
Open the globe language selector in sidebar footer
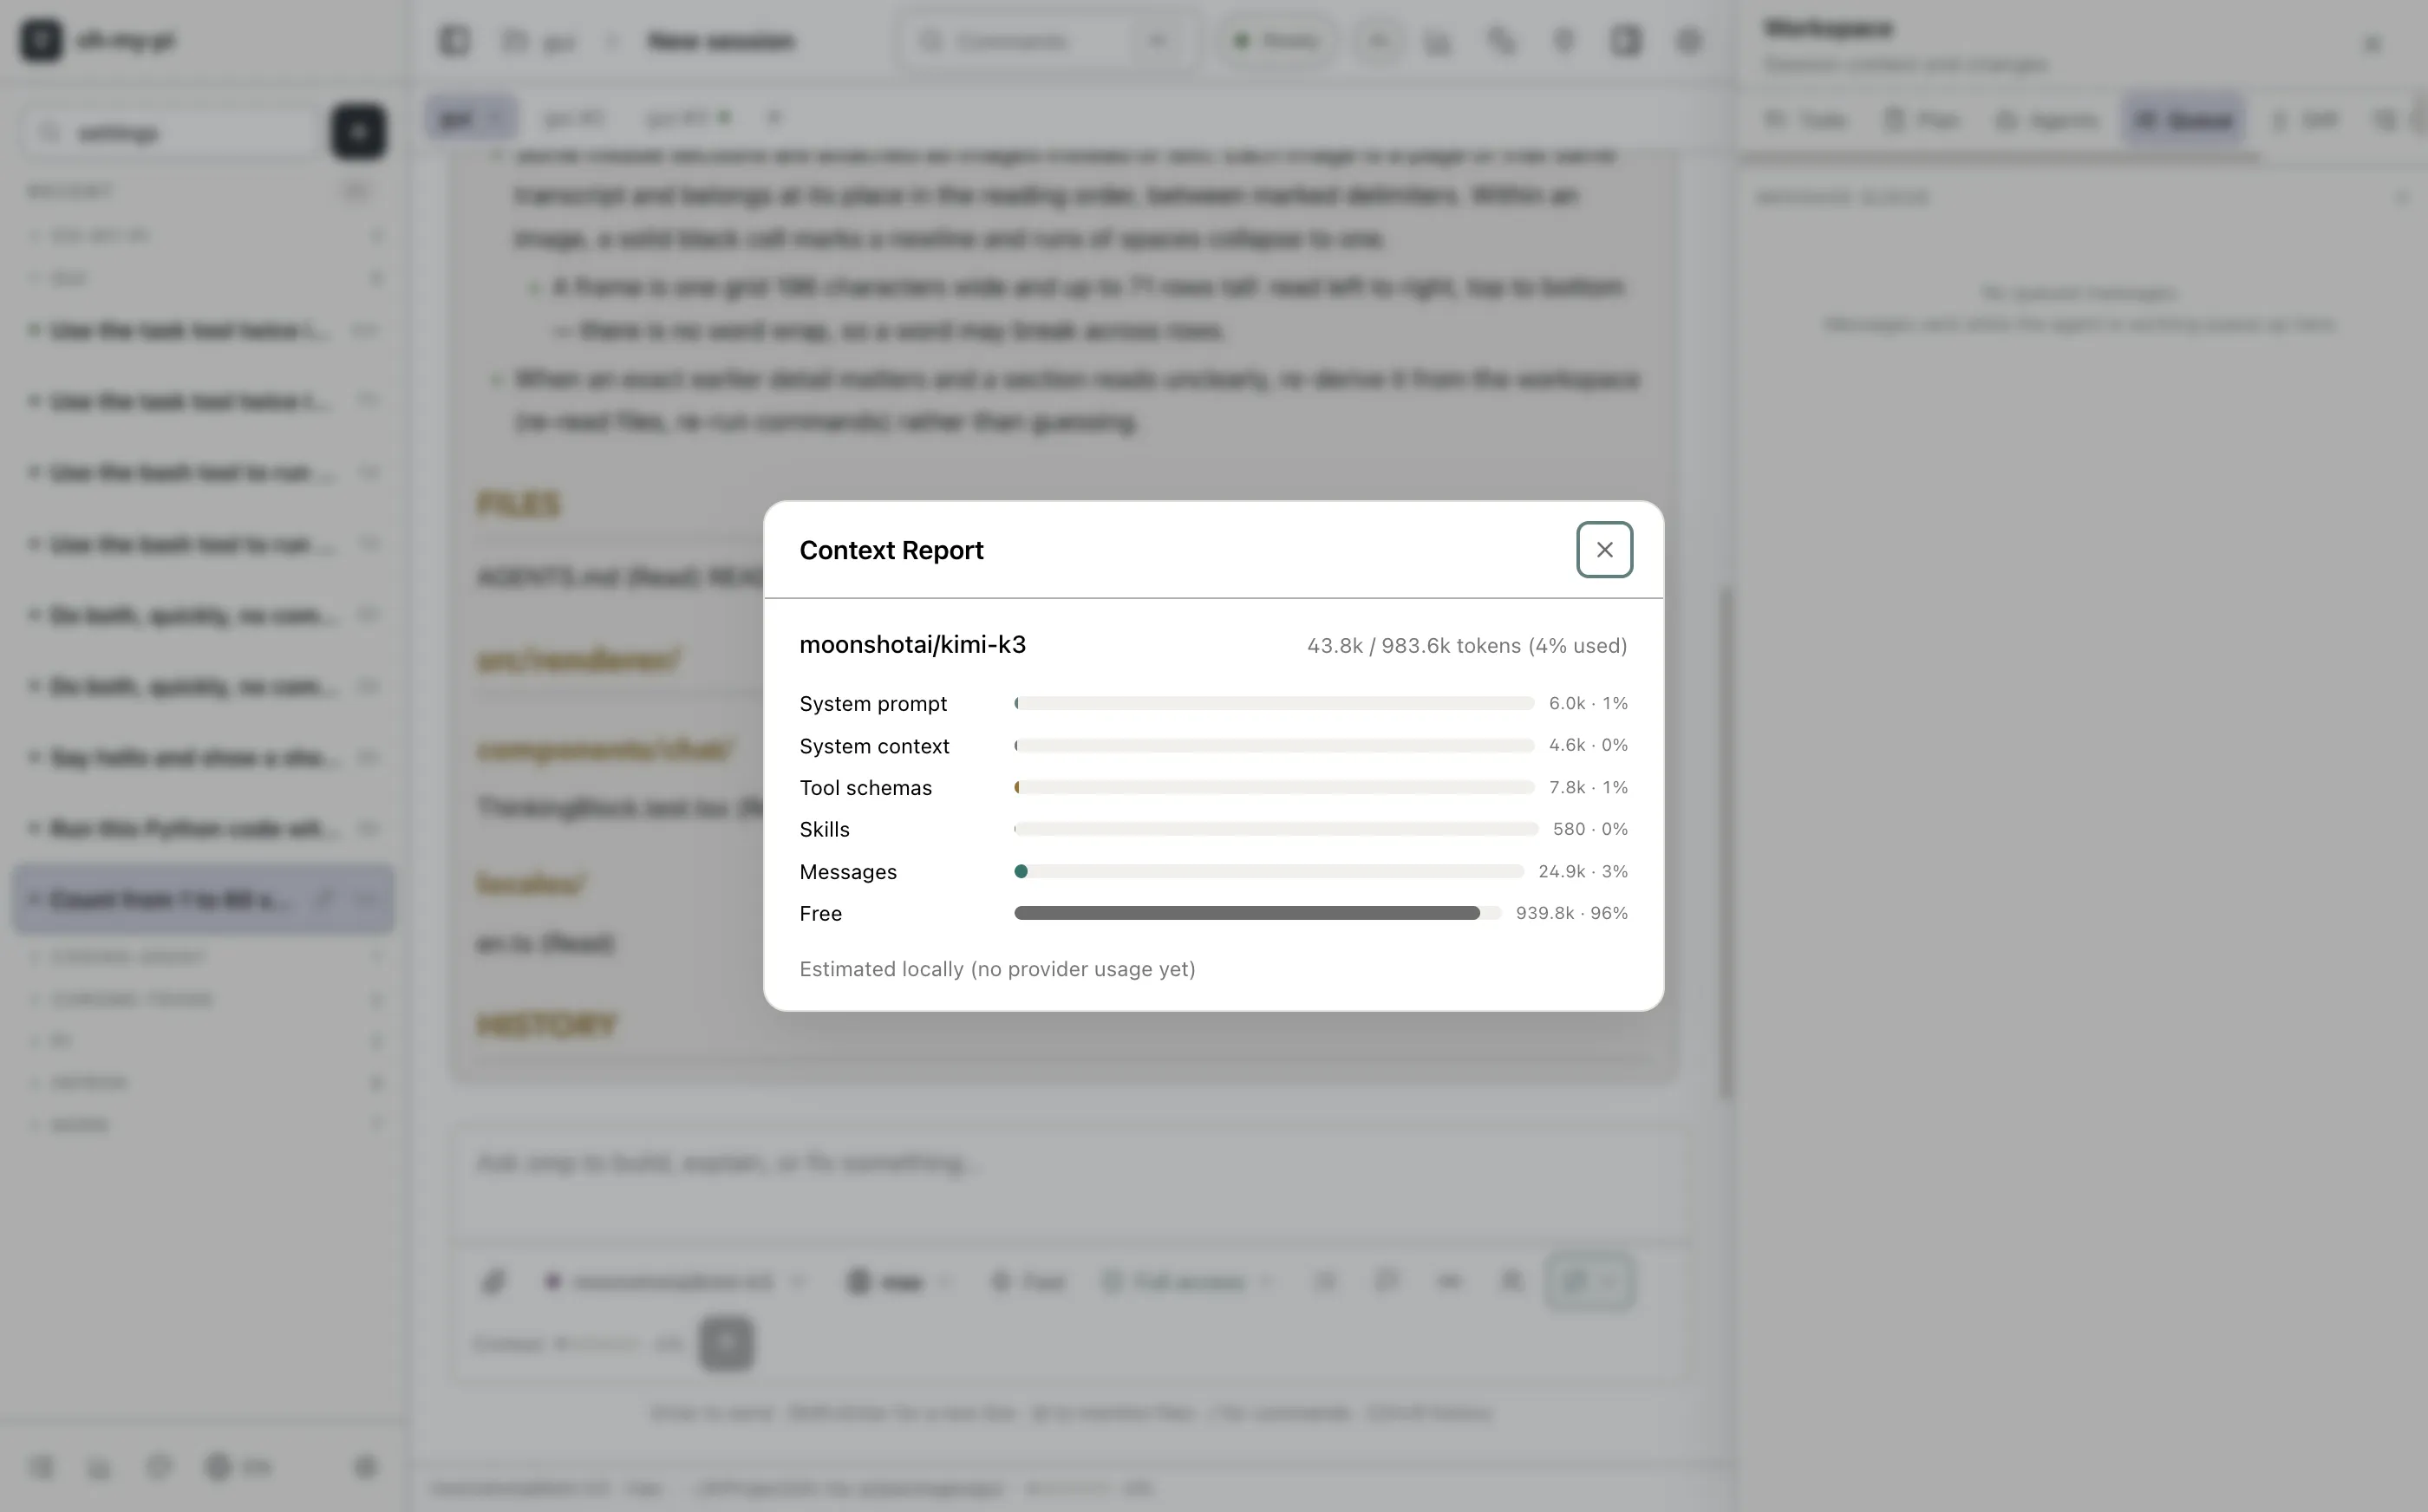pyautogui.click(x=237, y=1467)
